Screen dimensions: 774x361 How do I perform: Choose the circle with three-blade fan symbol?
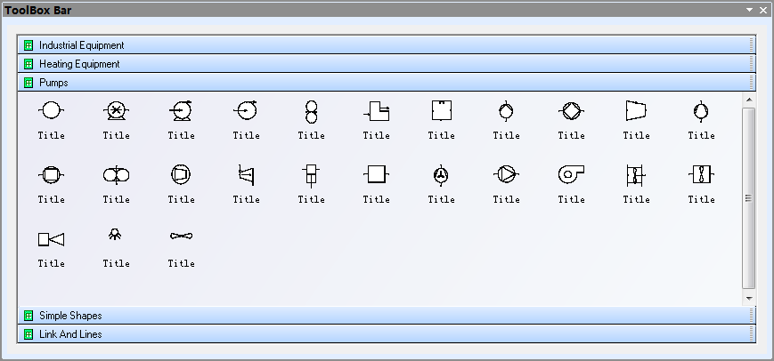441,174
